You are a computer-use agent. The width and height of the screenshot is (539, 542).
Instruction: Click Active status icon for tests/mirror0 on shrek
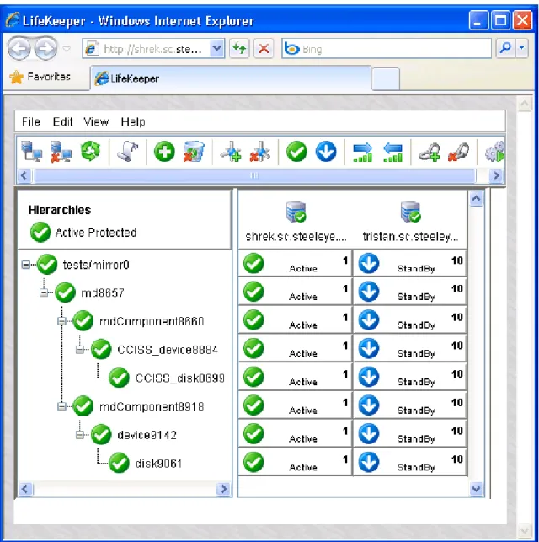pos(253,263)
